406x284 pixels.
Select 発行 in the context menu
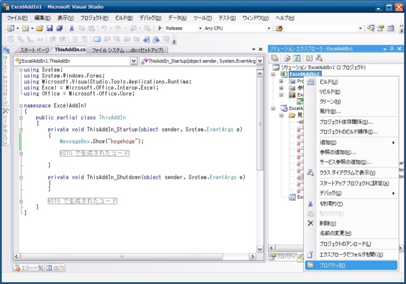351,111
